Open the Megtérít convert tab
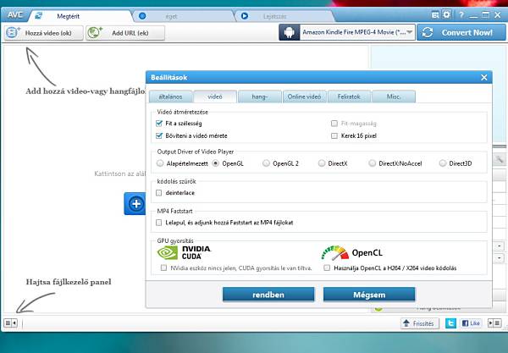Screen dimensions: 508x353 coord(80,16)
